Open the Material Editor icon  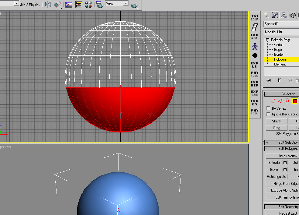click(x=88, y=5)
